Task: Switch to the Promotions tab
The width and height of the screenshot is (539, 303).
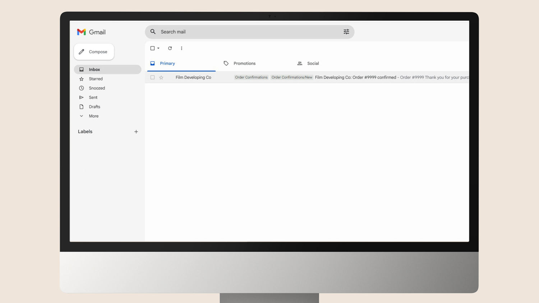Action: 244,64
